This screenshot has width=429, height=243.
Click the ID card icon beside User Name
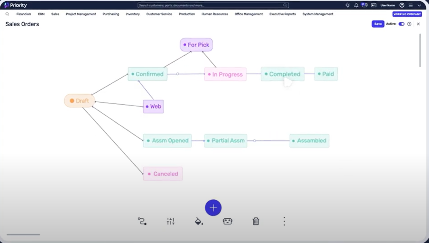pyautogui.click(x=374, y=5)
